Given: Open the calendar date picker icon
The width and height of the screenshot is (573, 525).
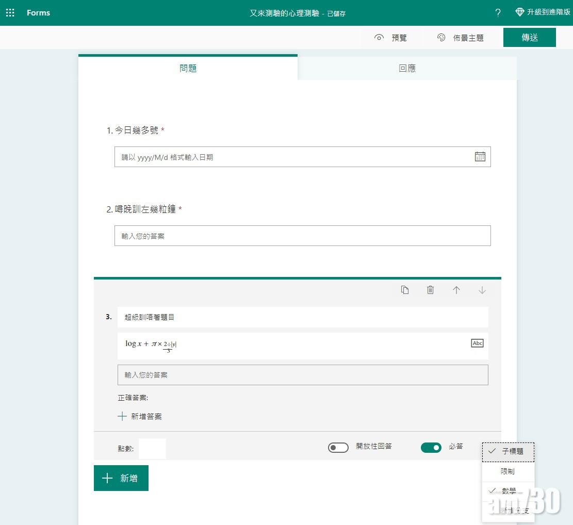Looking at the screenshot, I should pyautogui.click(x=480, y=157).
